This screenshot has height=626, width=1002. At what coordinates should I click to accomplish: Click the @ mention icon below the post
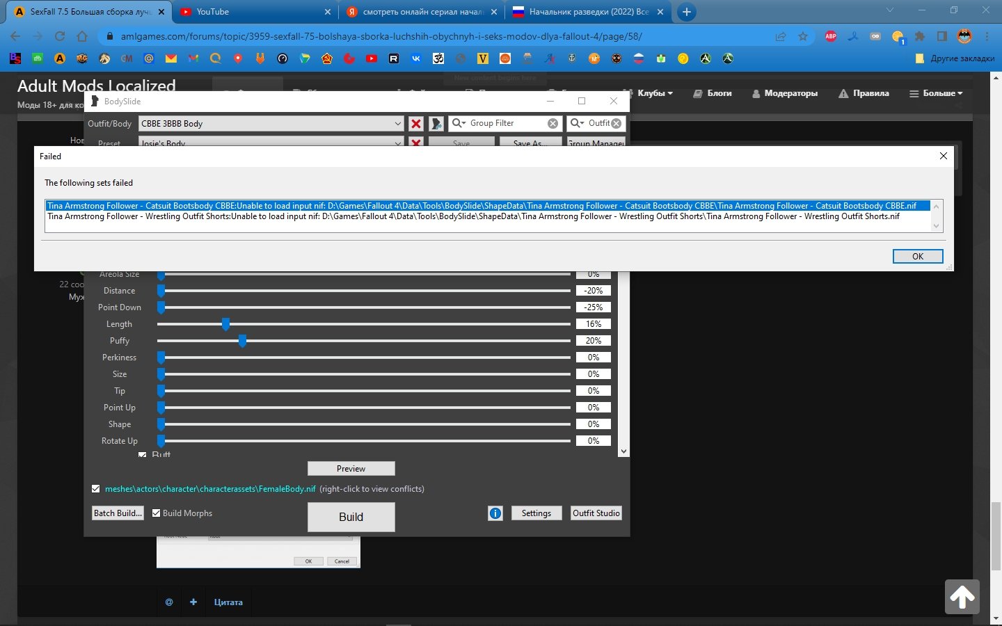[x=169, y=602]
